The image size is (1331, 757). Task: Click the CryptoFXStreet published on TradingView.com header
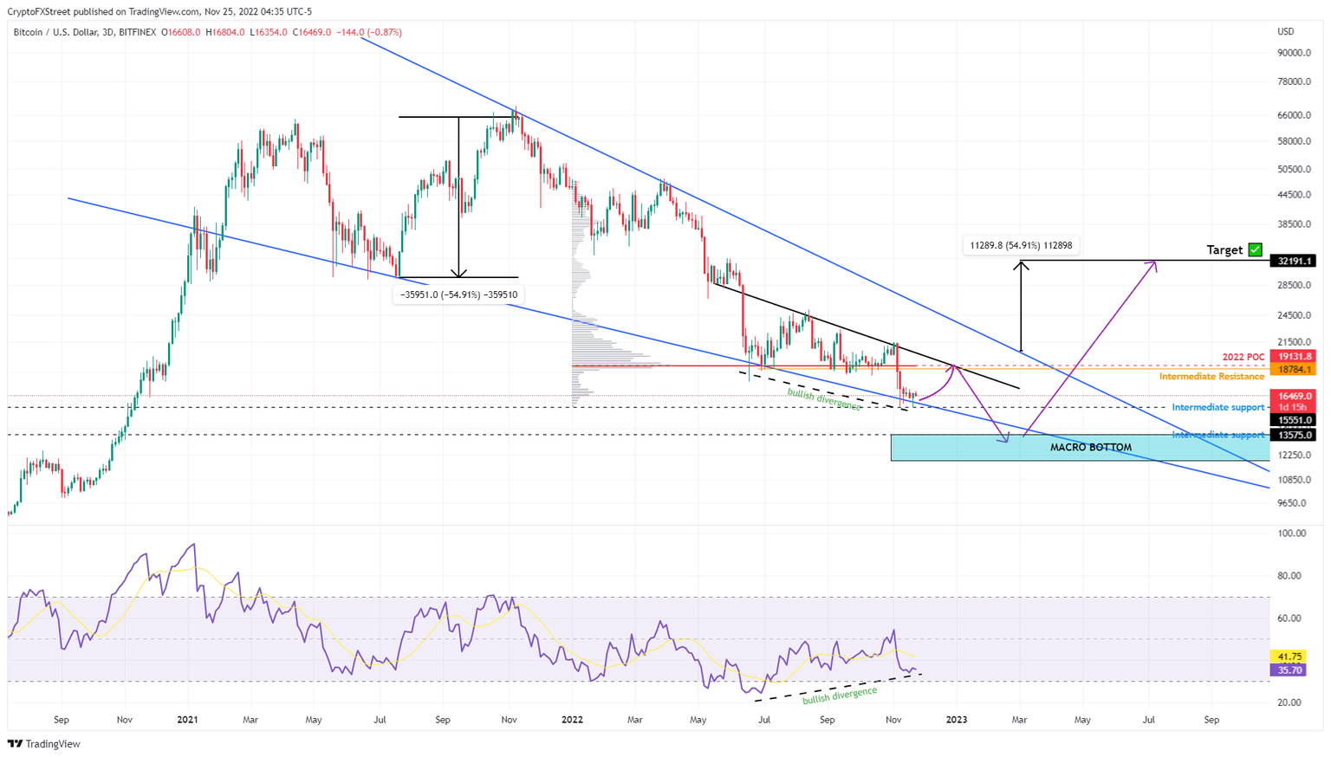pyautogui.click(x=159, y=11)
